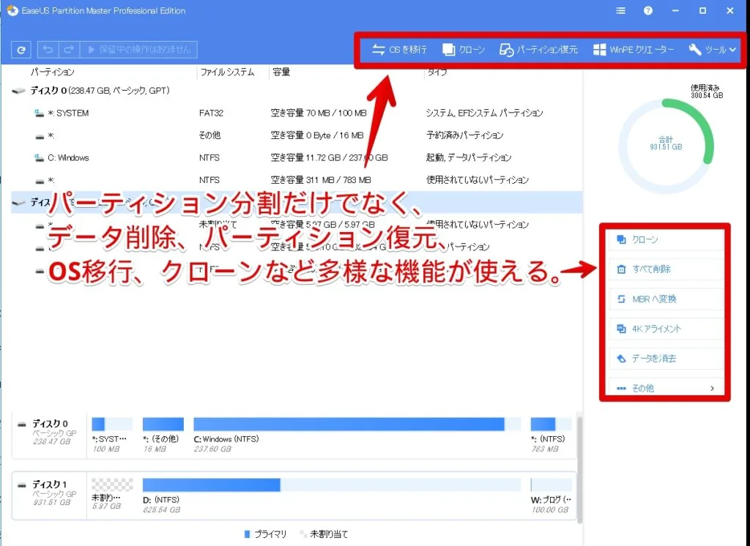Click MBRへ変換 in the side panel

(666, 299)
